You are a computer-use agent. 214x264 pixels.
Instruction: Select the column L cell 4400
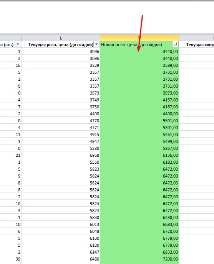[61, 114]
